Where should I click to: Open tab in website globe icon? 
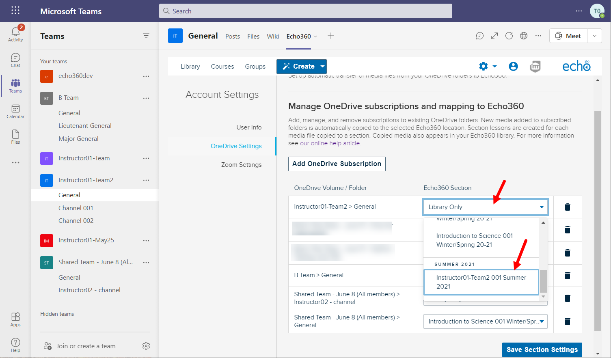[x=524, y=36]
